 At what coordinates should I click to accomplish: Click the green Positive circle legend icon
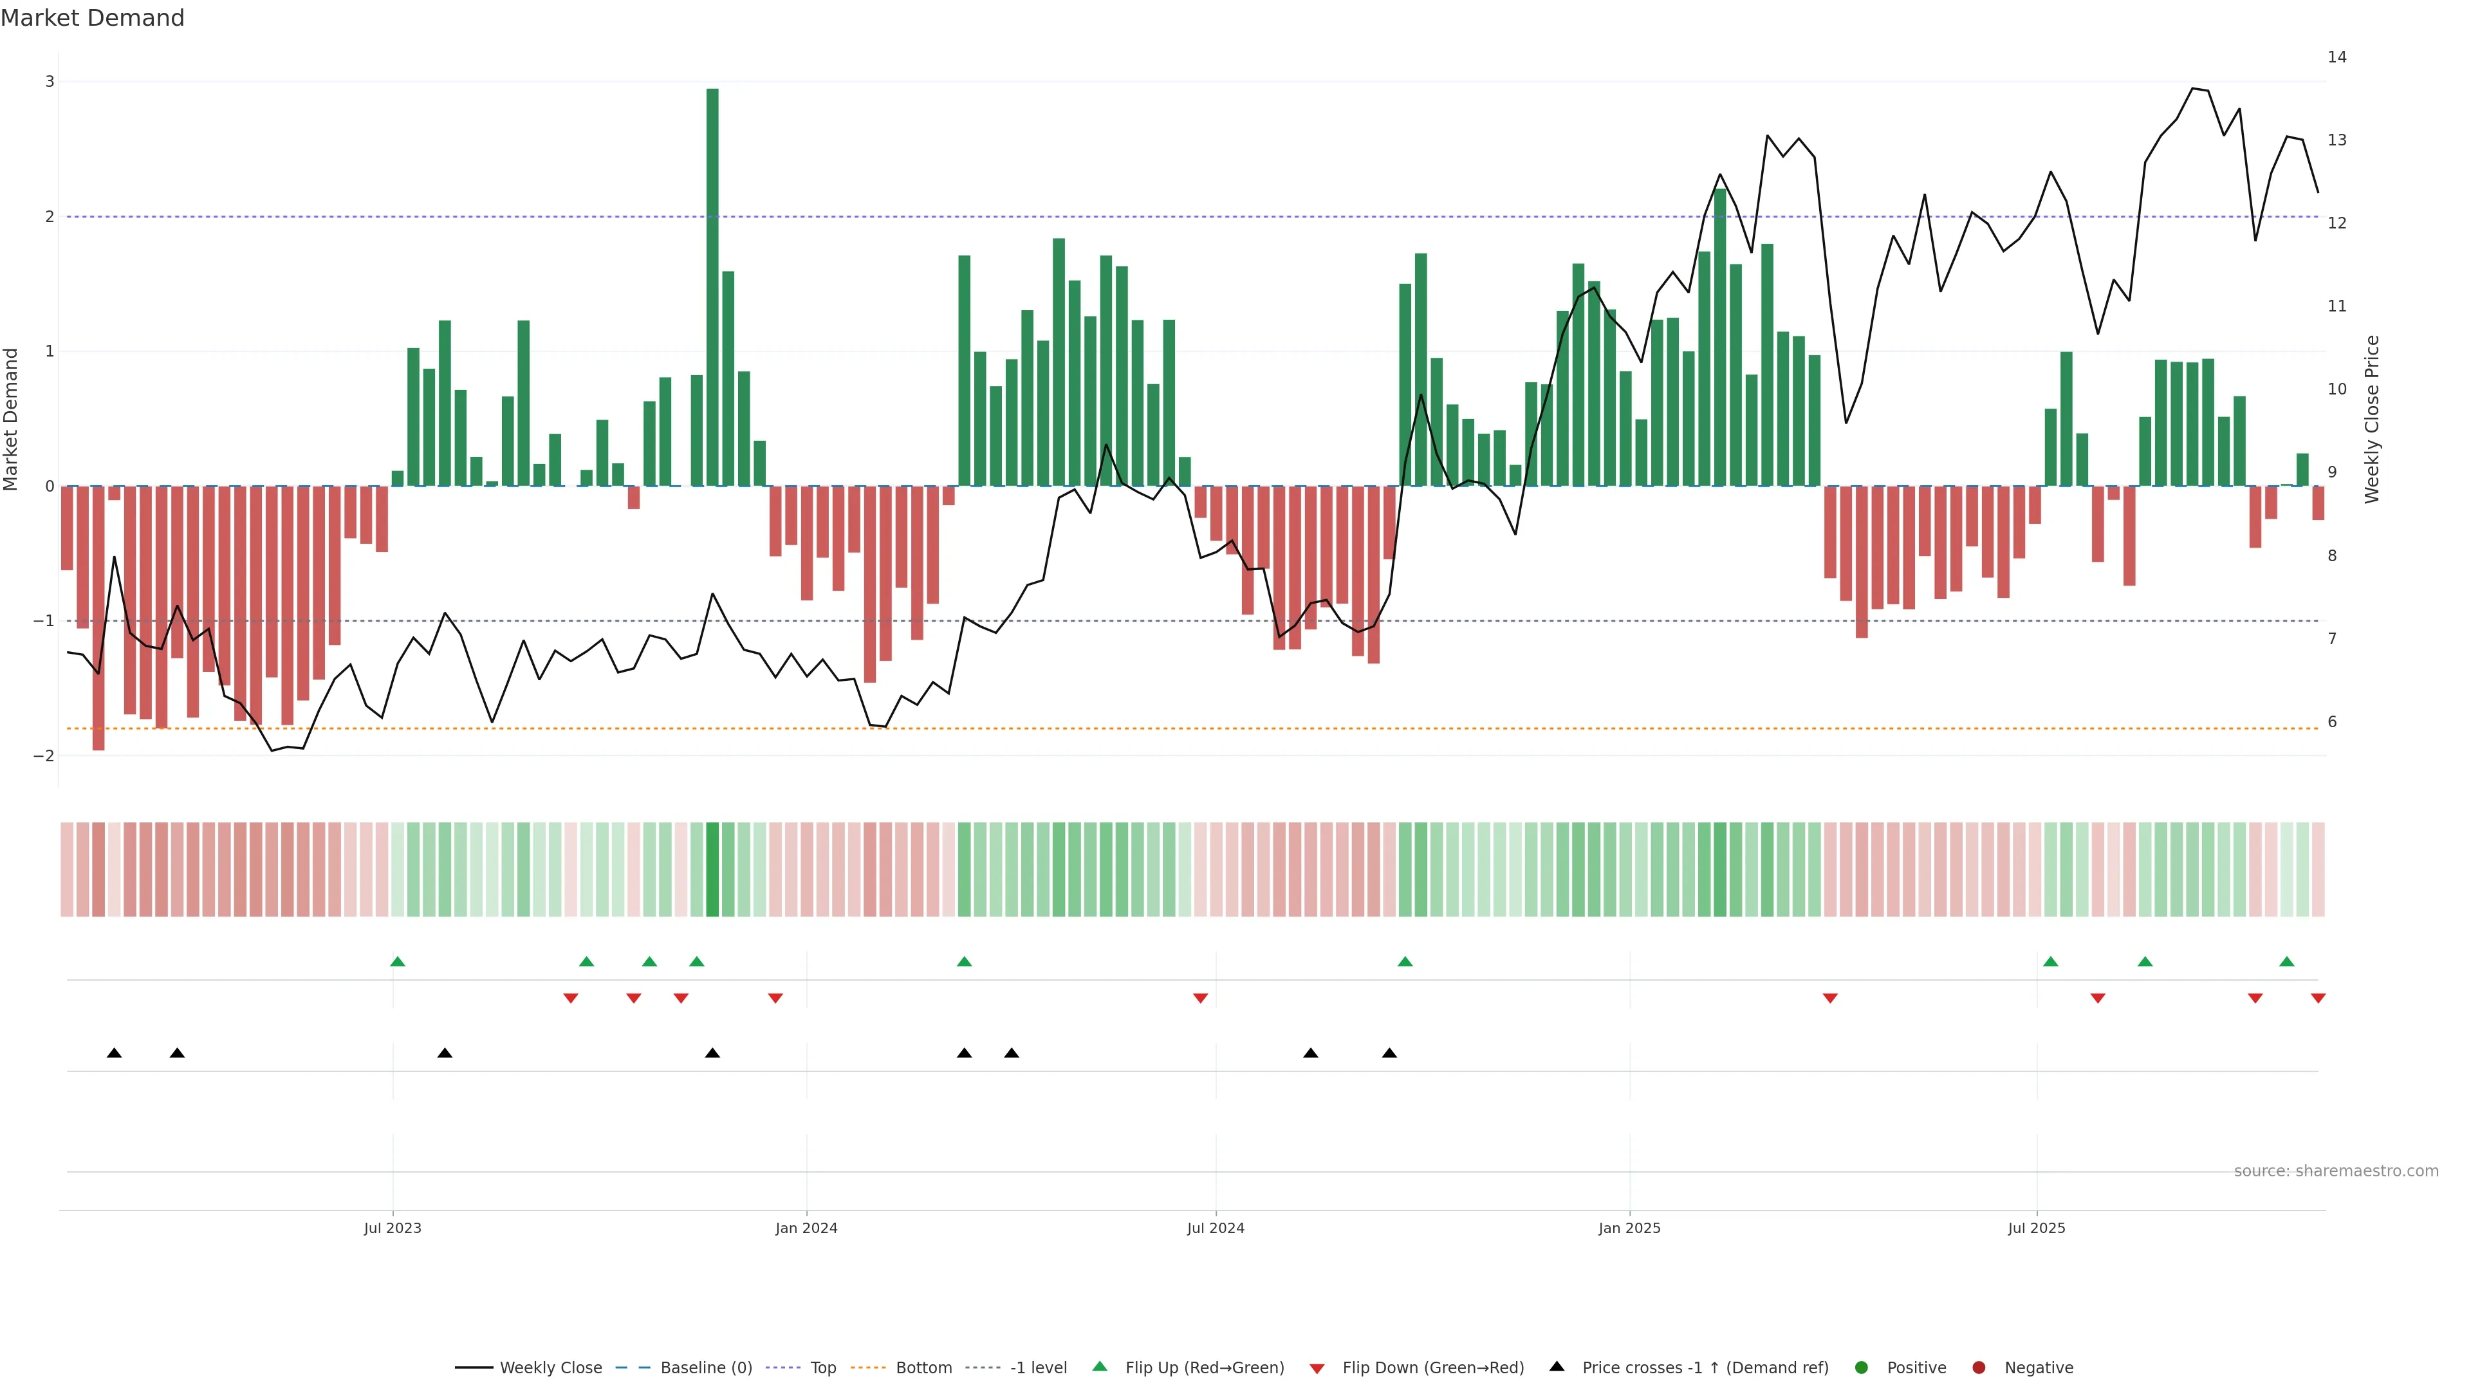(1862, 1367)
